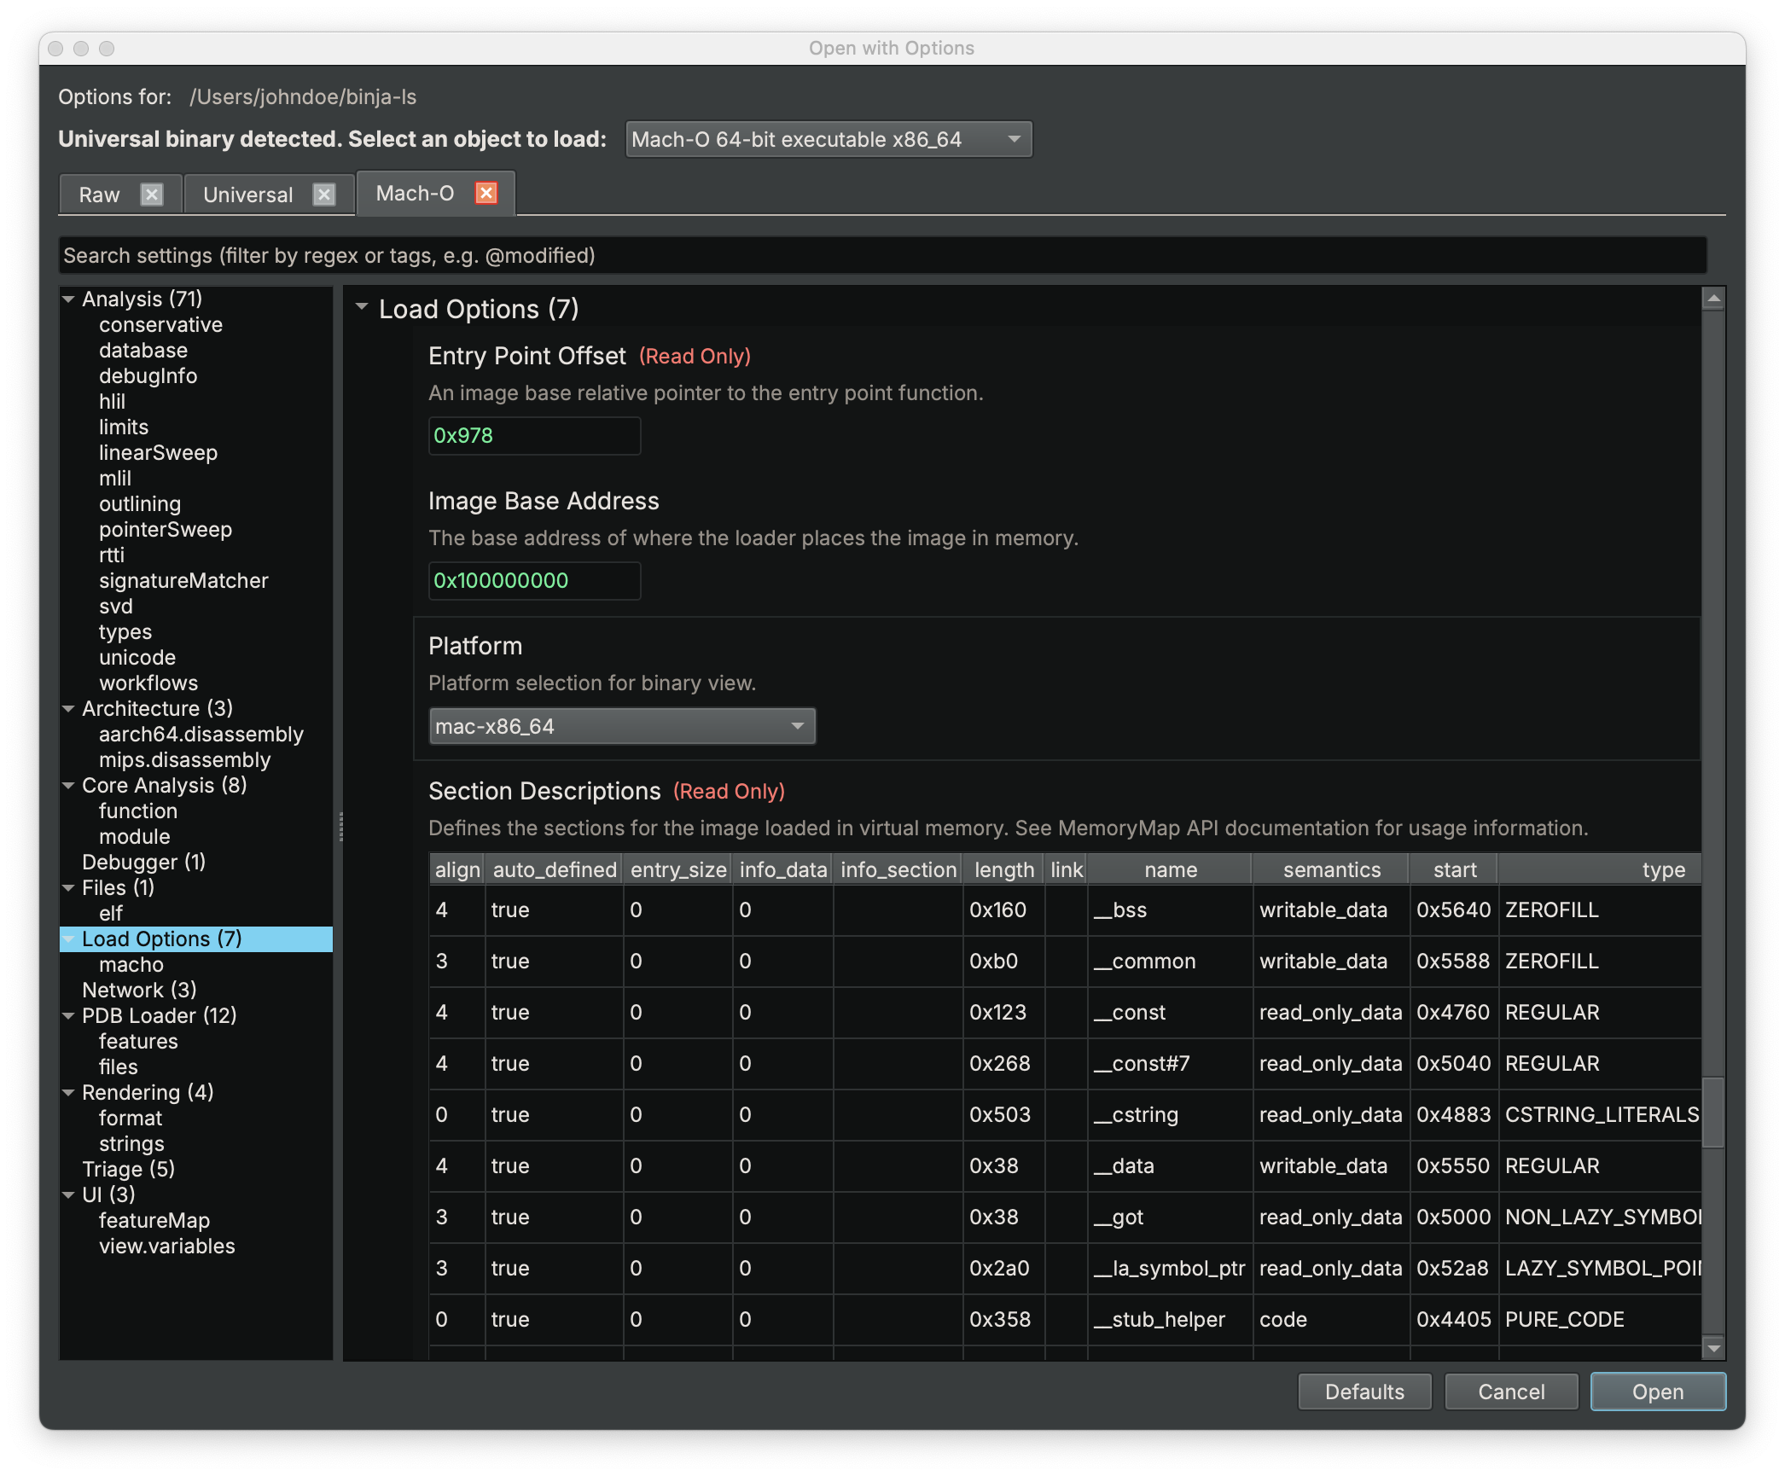Click the Defaults button
Viewport: 1785px width, 1476px height.
pos(1364,1392)
